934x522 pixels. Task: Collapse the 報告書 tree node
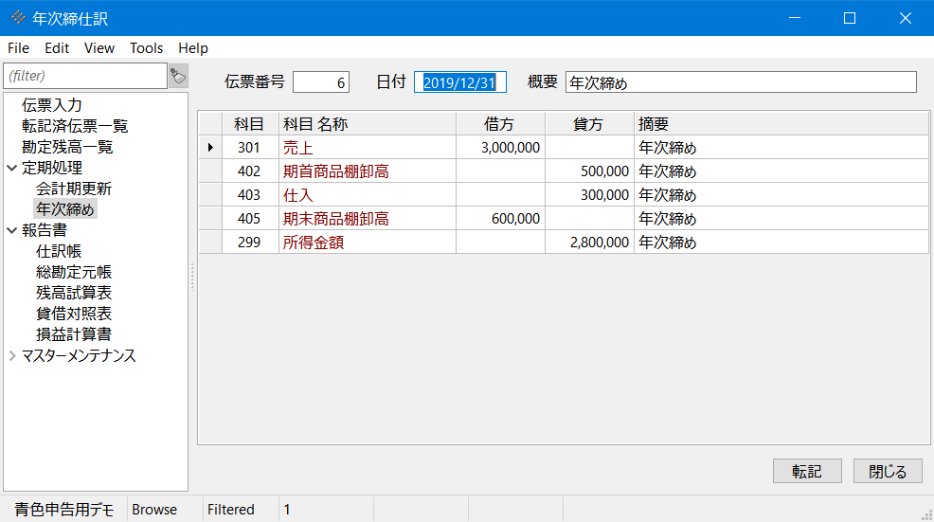[12, 230]
